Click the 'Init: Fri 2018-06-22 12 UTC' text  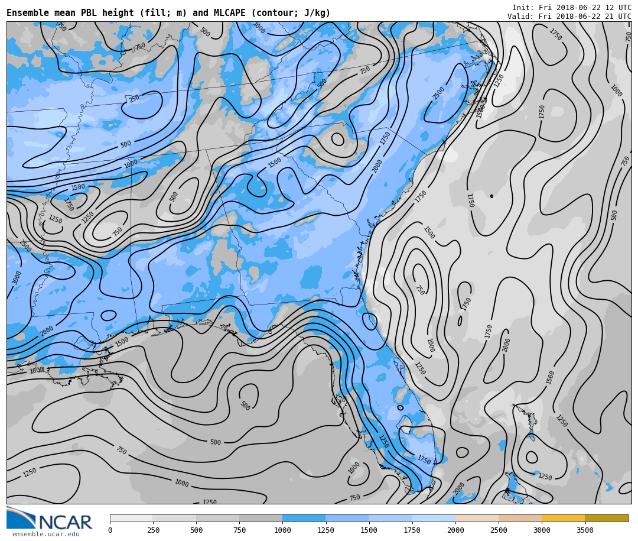tap(571, 7)
